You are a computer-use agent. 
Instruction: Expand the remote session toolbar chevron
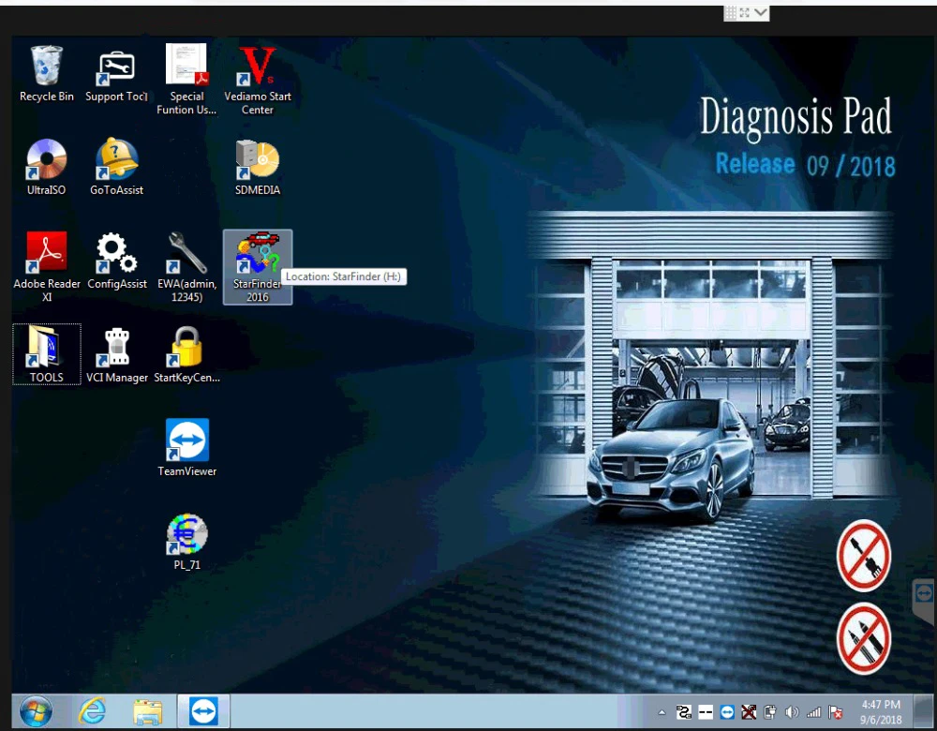pos(761,12)
